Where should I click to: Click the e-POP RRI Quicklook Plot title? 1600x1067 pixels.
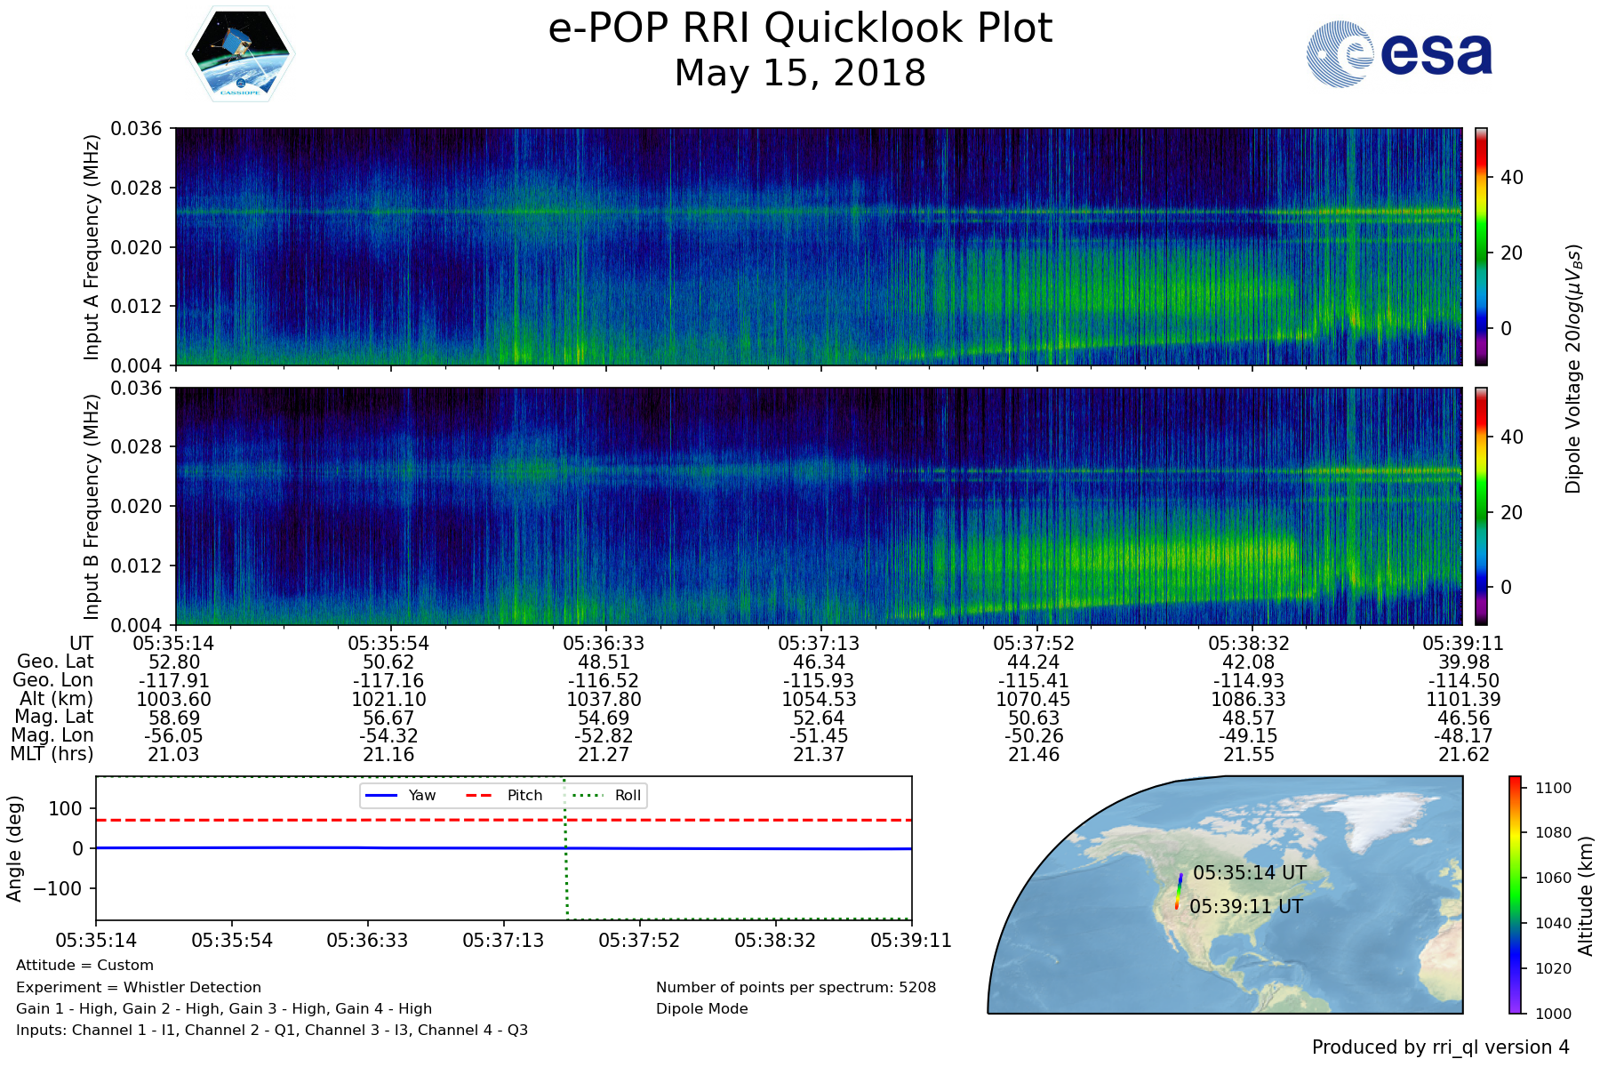pos(800,29)
